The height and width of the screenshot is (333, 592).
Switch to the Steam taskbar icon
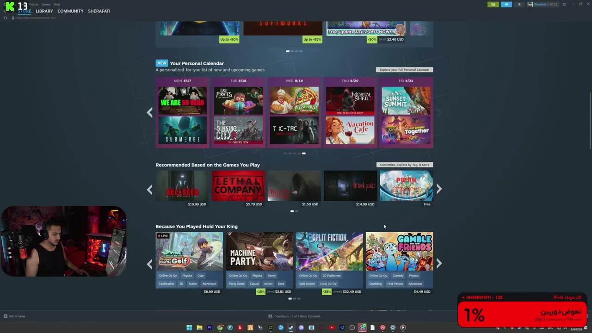coord(291,327)
